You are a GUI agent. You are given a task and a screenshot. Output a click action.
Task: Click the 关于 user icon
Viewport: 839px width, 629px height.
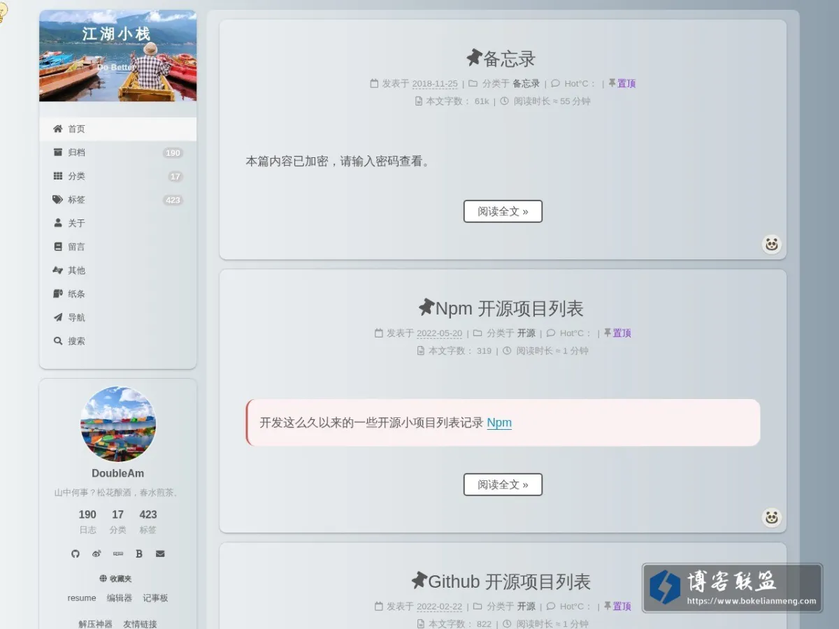point(58,223)
